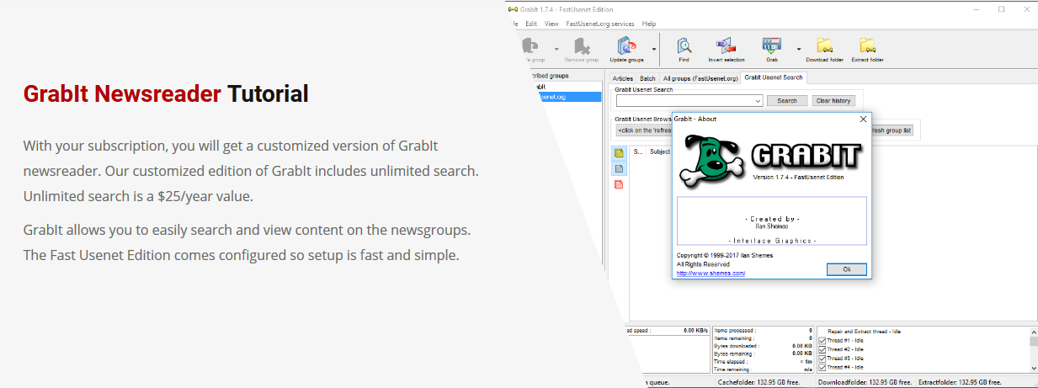
Task: Click Ok in the About dialog
Action: point(847,269)
